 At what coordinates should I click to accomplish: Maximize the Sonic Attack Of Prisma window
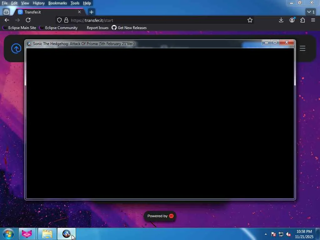point(275,42)
